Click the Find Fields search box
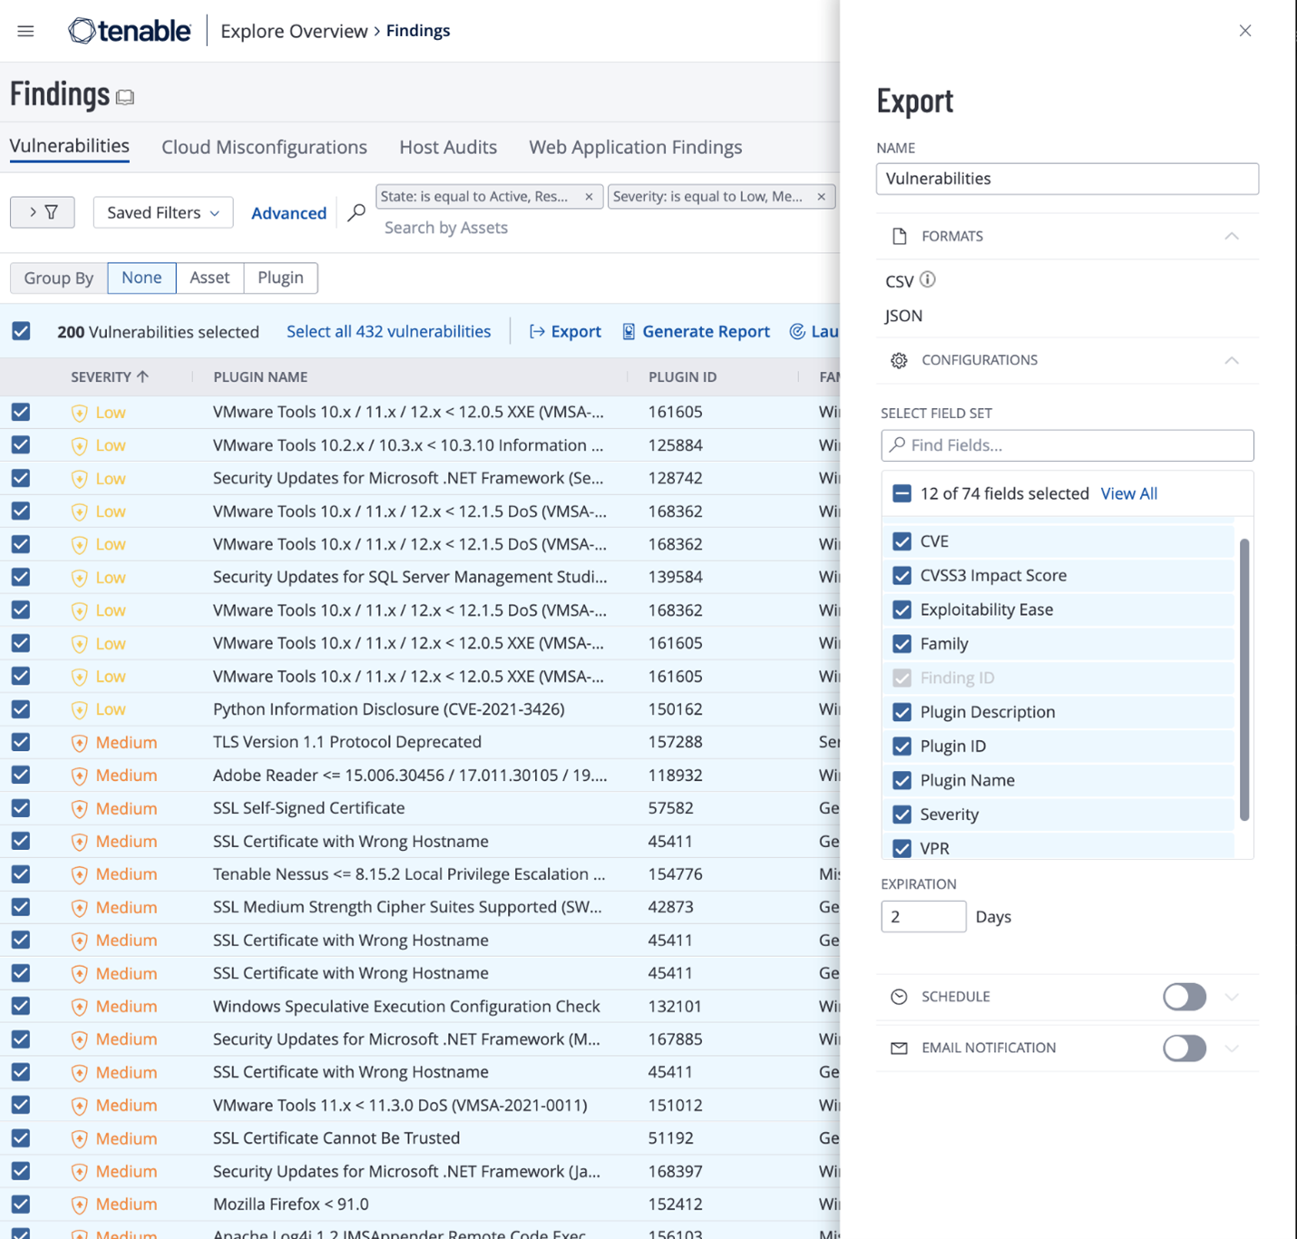 [1067, 445]
